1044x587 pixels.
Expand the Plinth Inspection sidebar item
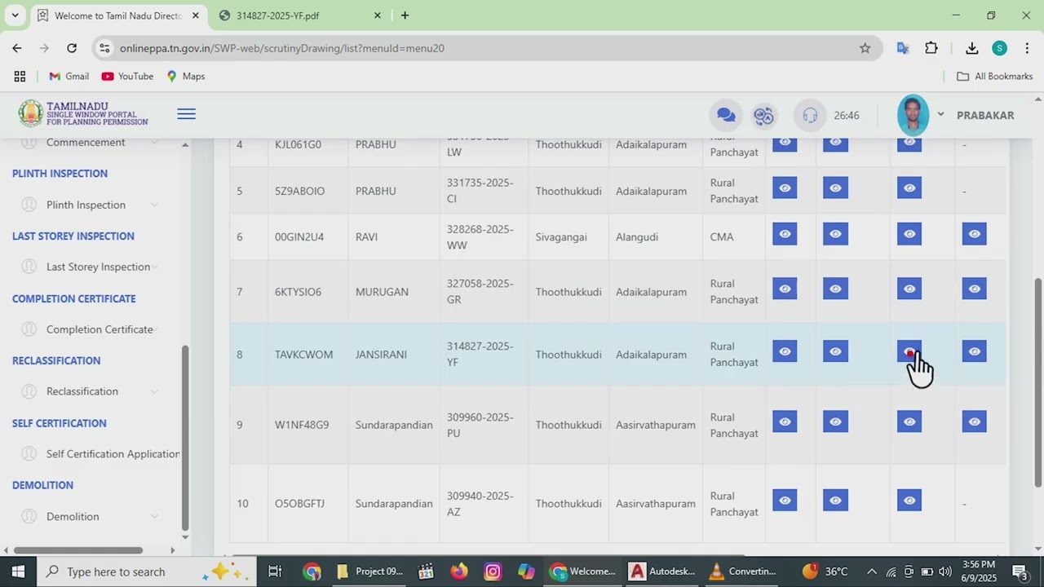(x=90, y=205)
